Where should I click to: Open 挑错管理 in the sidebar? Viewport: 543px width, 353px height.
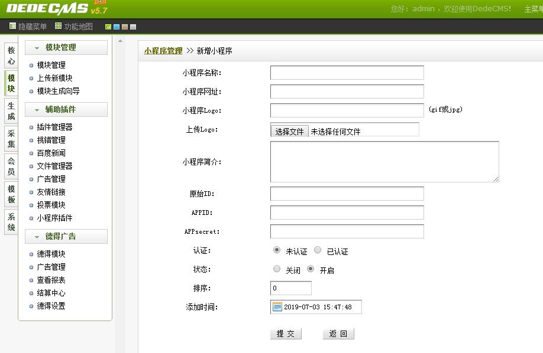pos(51,140)
